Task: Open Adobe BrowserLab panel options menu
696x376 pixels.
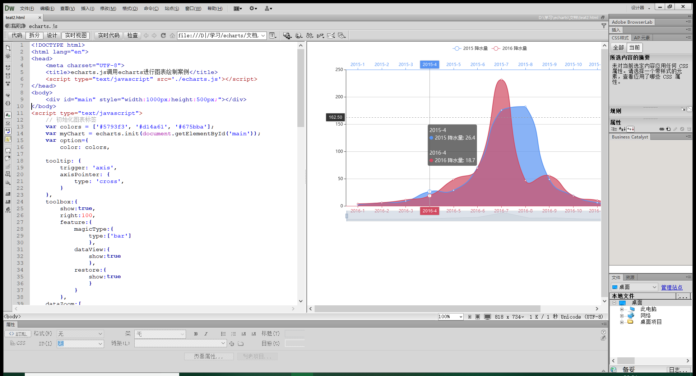Action: pyautogui.click(x=688, y=22)
